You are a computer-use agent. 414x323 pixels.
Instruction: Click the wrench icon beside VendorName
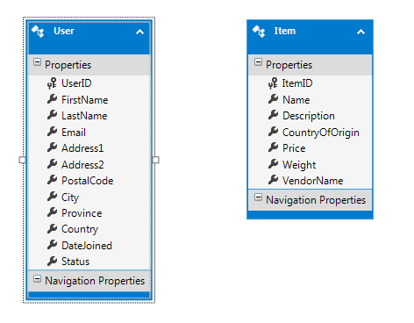point(273,180)
